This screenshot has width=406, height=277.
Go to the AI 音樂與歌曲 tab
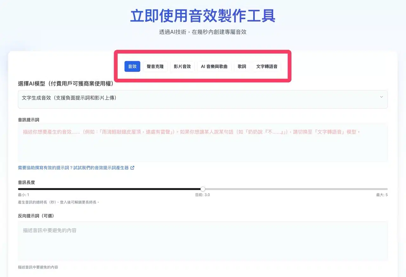tap(214, 67)
